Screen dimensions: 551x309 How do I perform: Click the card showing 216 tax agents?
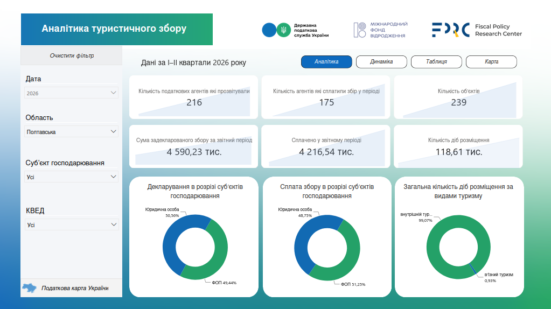(193, 97)
